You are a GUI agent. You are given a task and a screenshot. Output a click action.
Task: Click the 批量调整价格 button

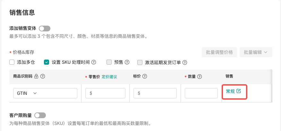[219, 52]
